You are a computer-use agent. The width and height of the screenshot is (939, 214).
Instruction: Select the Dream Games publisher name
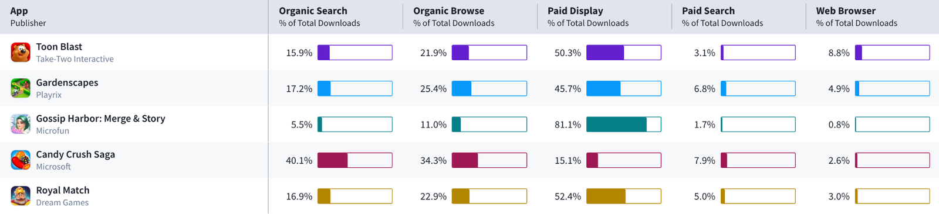62,202
